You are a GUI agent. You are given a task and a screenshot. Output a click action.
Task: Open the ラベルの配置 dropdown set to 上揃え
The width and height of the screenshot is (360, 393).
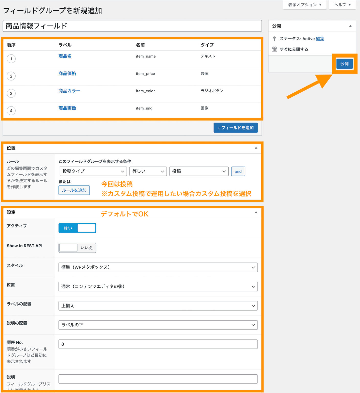(x=158, y=305)
